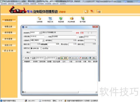Select the 按单付清 payment method radio

(x=32, y=48)
